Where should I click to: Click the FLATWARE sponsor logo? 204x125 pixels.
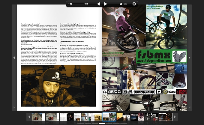145,92
